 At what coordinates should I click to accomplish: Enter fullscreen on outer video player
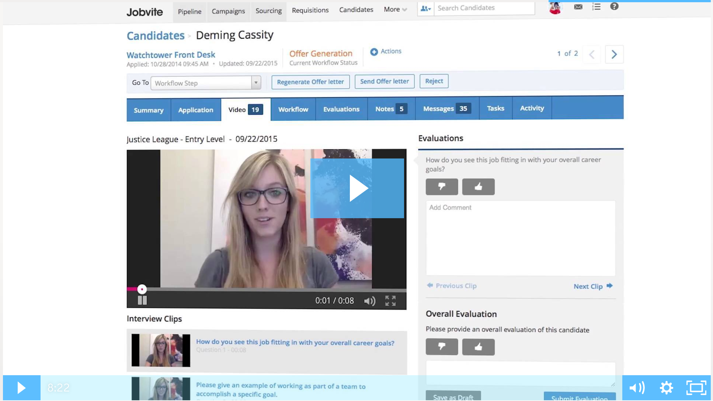pyautogui.click(x=696, y=388)
